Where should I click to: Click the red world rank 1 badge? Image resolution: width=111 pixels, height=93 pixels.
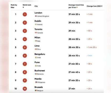click(25, 14)
